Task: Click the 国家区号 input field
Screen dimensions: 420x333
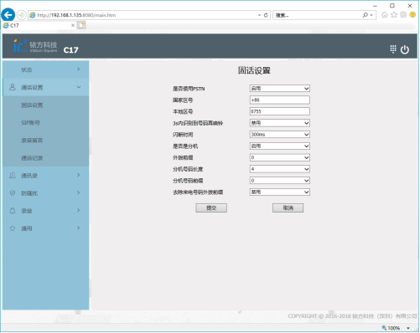Action: pos(279,100)
